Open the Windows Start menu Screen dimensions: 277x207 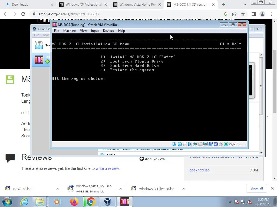coord(7,202)
